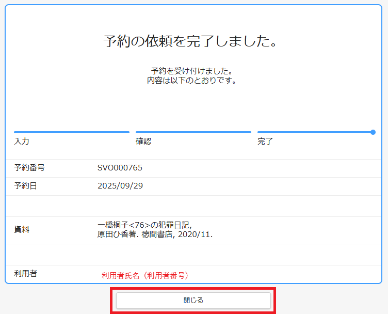Click the 資料 field label
Image resolution: width=388 pixels, height=314 pixels.
click(22, 230)
